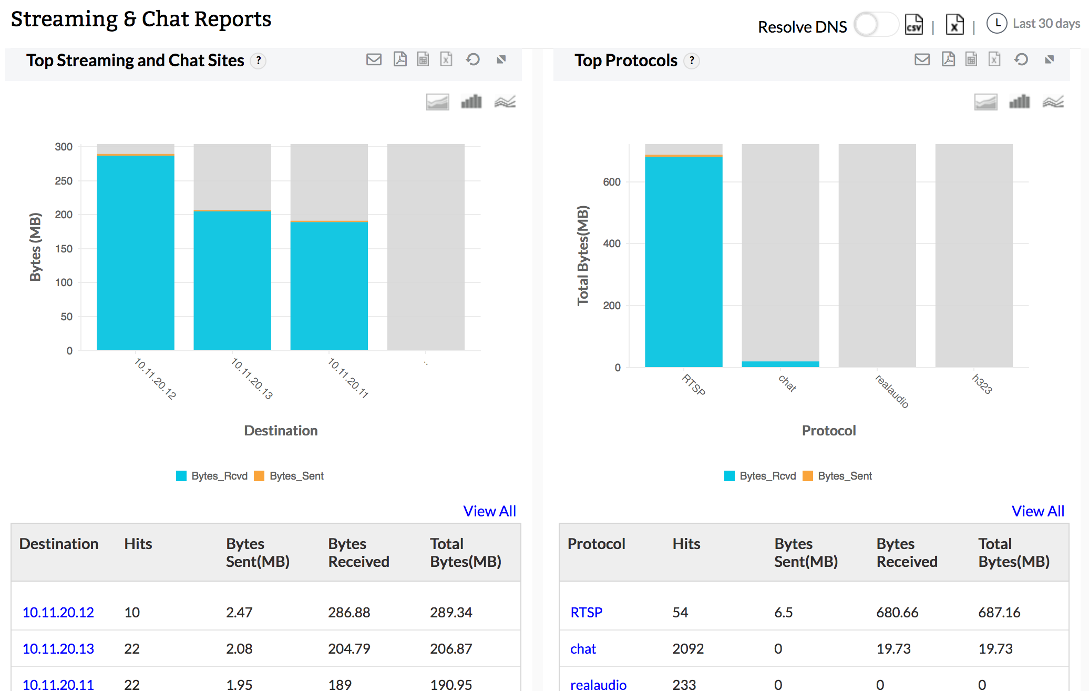Viewport: 1089px width, 691px height.
Task: Open help for Top Protocols
Action: point(692,61)
